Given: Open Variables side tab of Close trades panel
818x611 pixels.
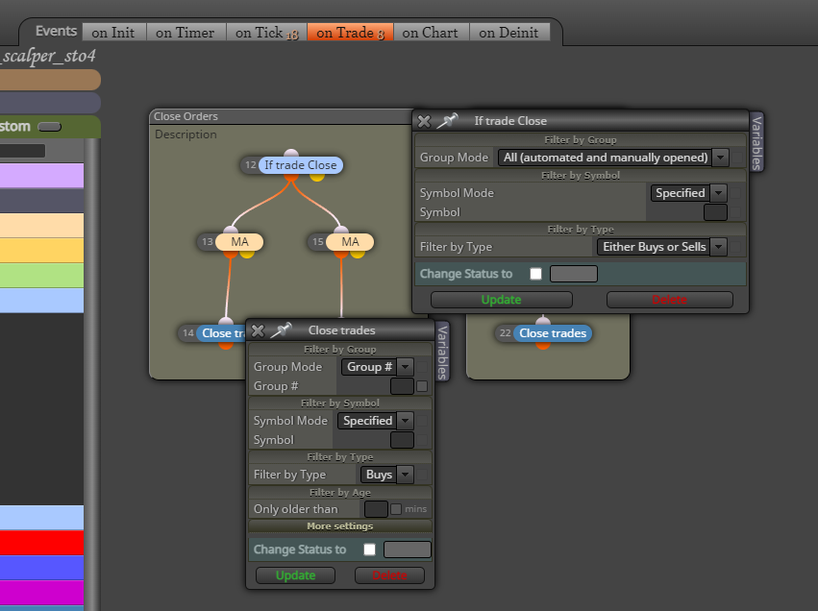Looking at the screenshot, I should tap(442, 352).
